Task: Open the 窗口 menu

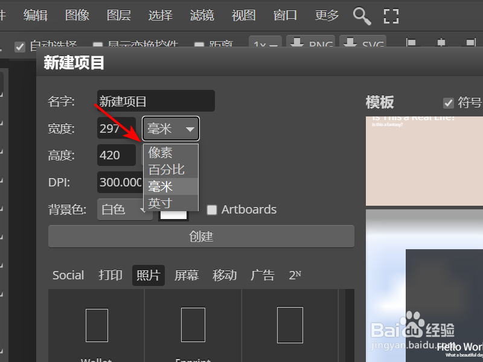Action: pos(285,15)
